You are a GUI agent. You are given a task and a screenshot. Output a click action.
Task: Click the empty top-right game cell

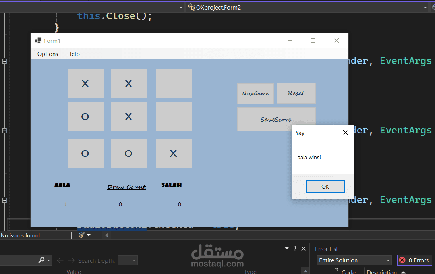pyautogui.click(x=174, y=83)
